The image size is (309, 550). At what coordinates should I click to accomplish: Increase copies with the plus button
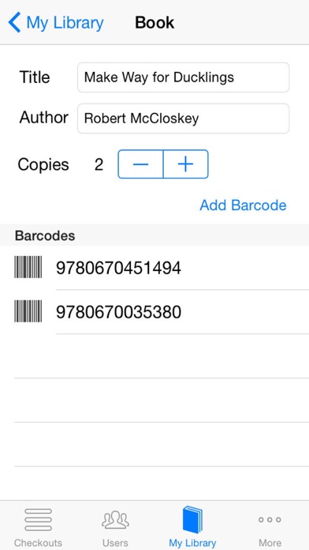coord(186,164)
